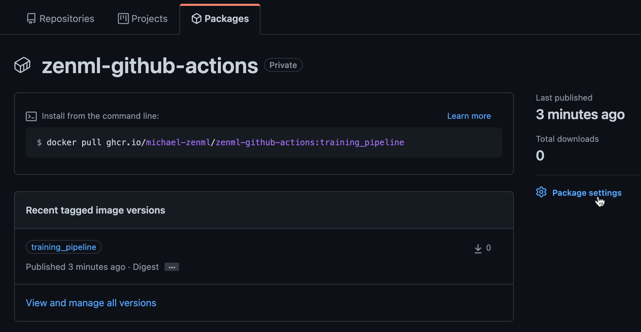Click the Private visibility badge

click(x=283, y=65)
